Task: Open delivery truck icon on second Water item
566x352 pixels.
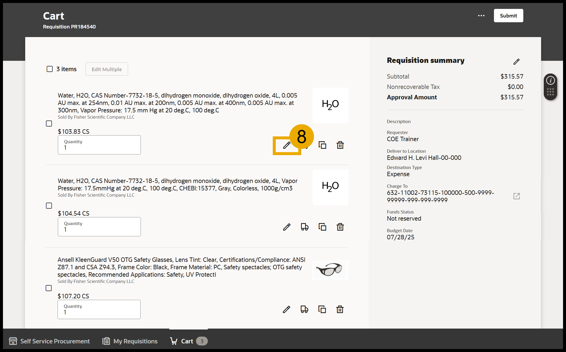Action: point(304,227)
